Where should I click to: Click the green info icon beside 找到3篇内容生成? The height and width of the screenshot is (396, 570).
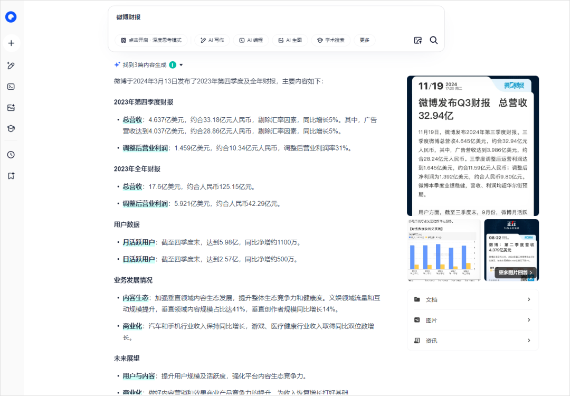tap(173, 65)
